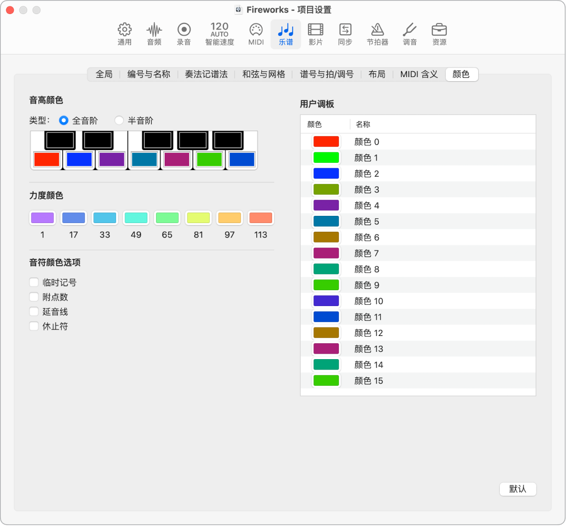Click velocity color swatch for 81
Screen dimensions: 566x526
point(199,218)
